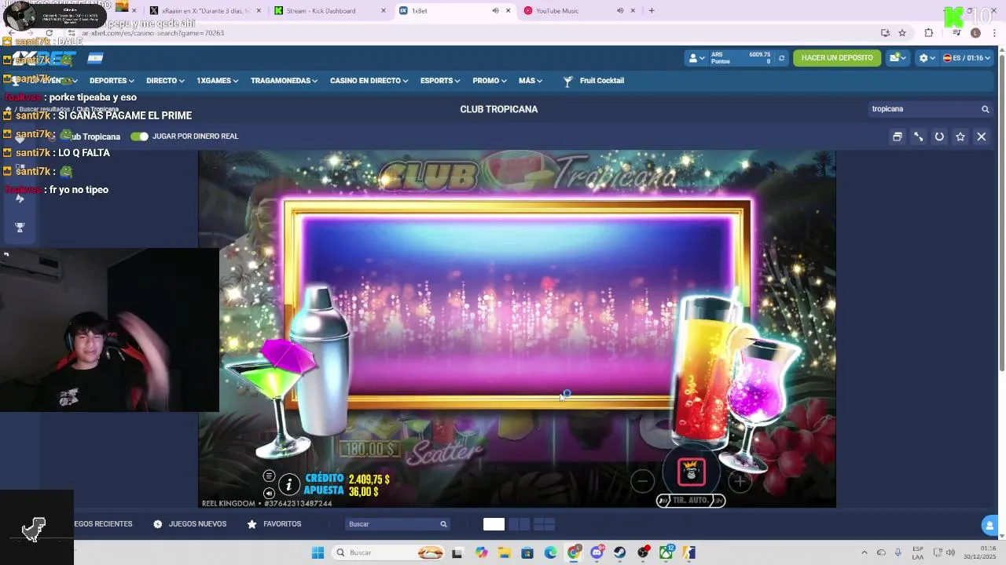The width and height of the screenshot is (1006, 565).
Task: Open Microsoft Edge from taskbar
Action: coord(550,552)
